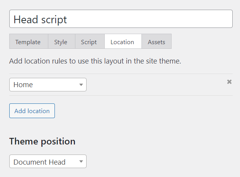
Task: Open the Assets tab
Action: coord(156,42)
